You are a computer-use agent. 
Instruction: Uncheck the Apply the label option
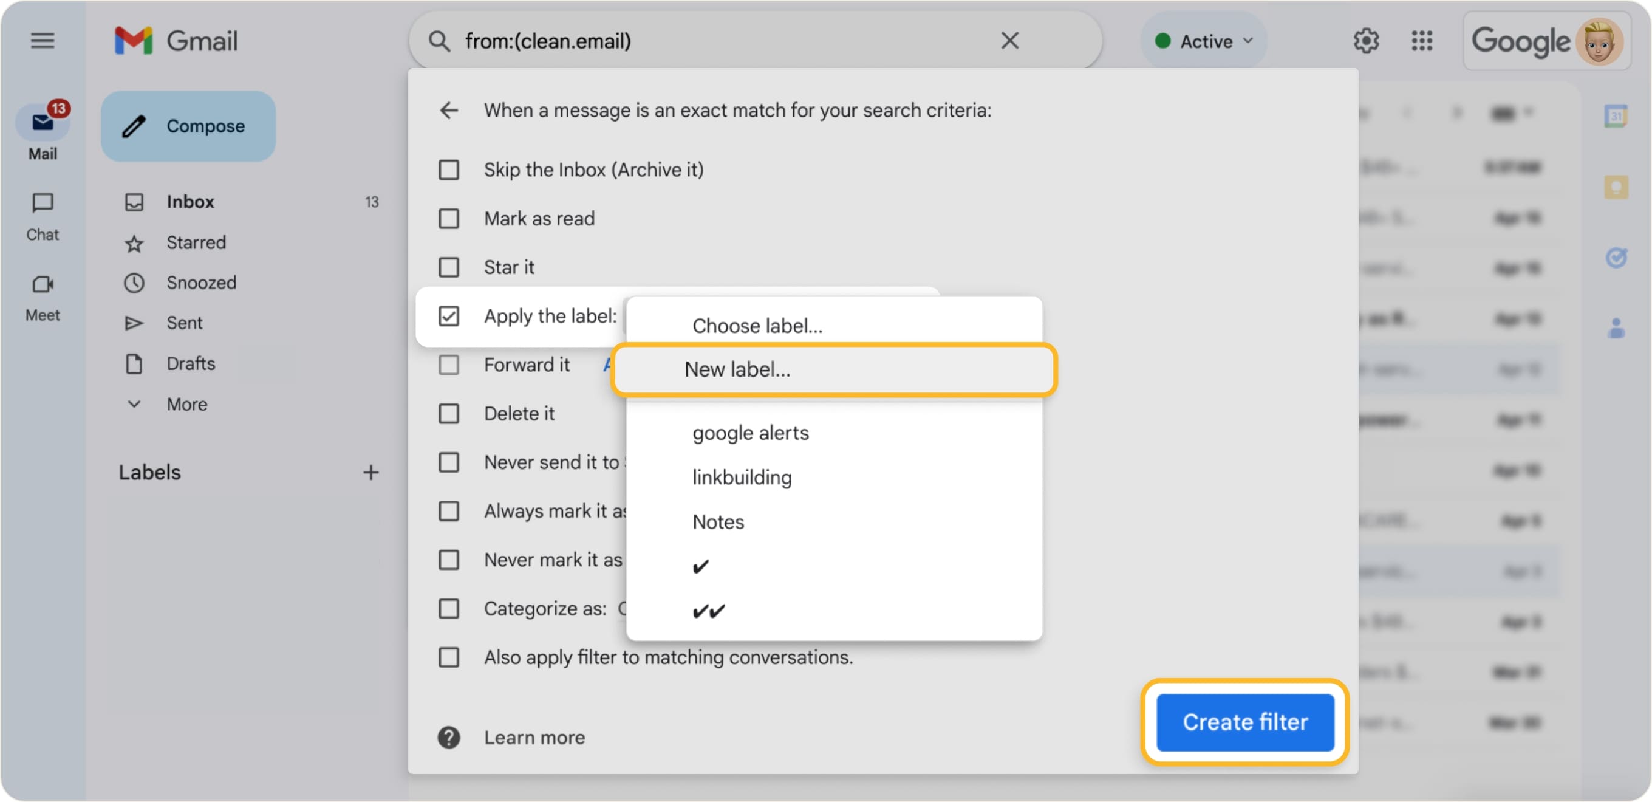[448, 316]
